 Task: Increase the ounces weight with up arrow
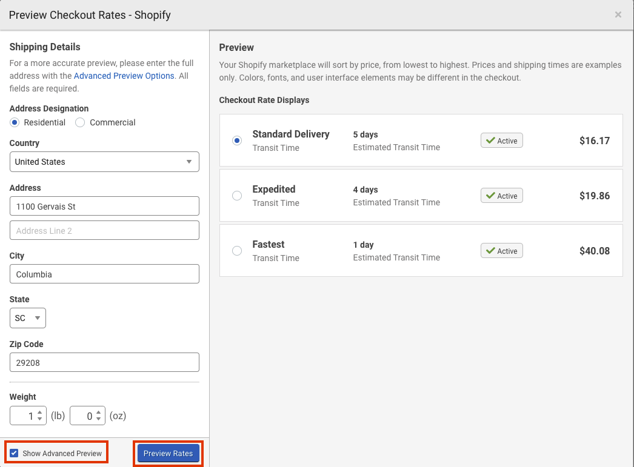click(98, 412)
